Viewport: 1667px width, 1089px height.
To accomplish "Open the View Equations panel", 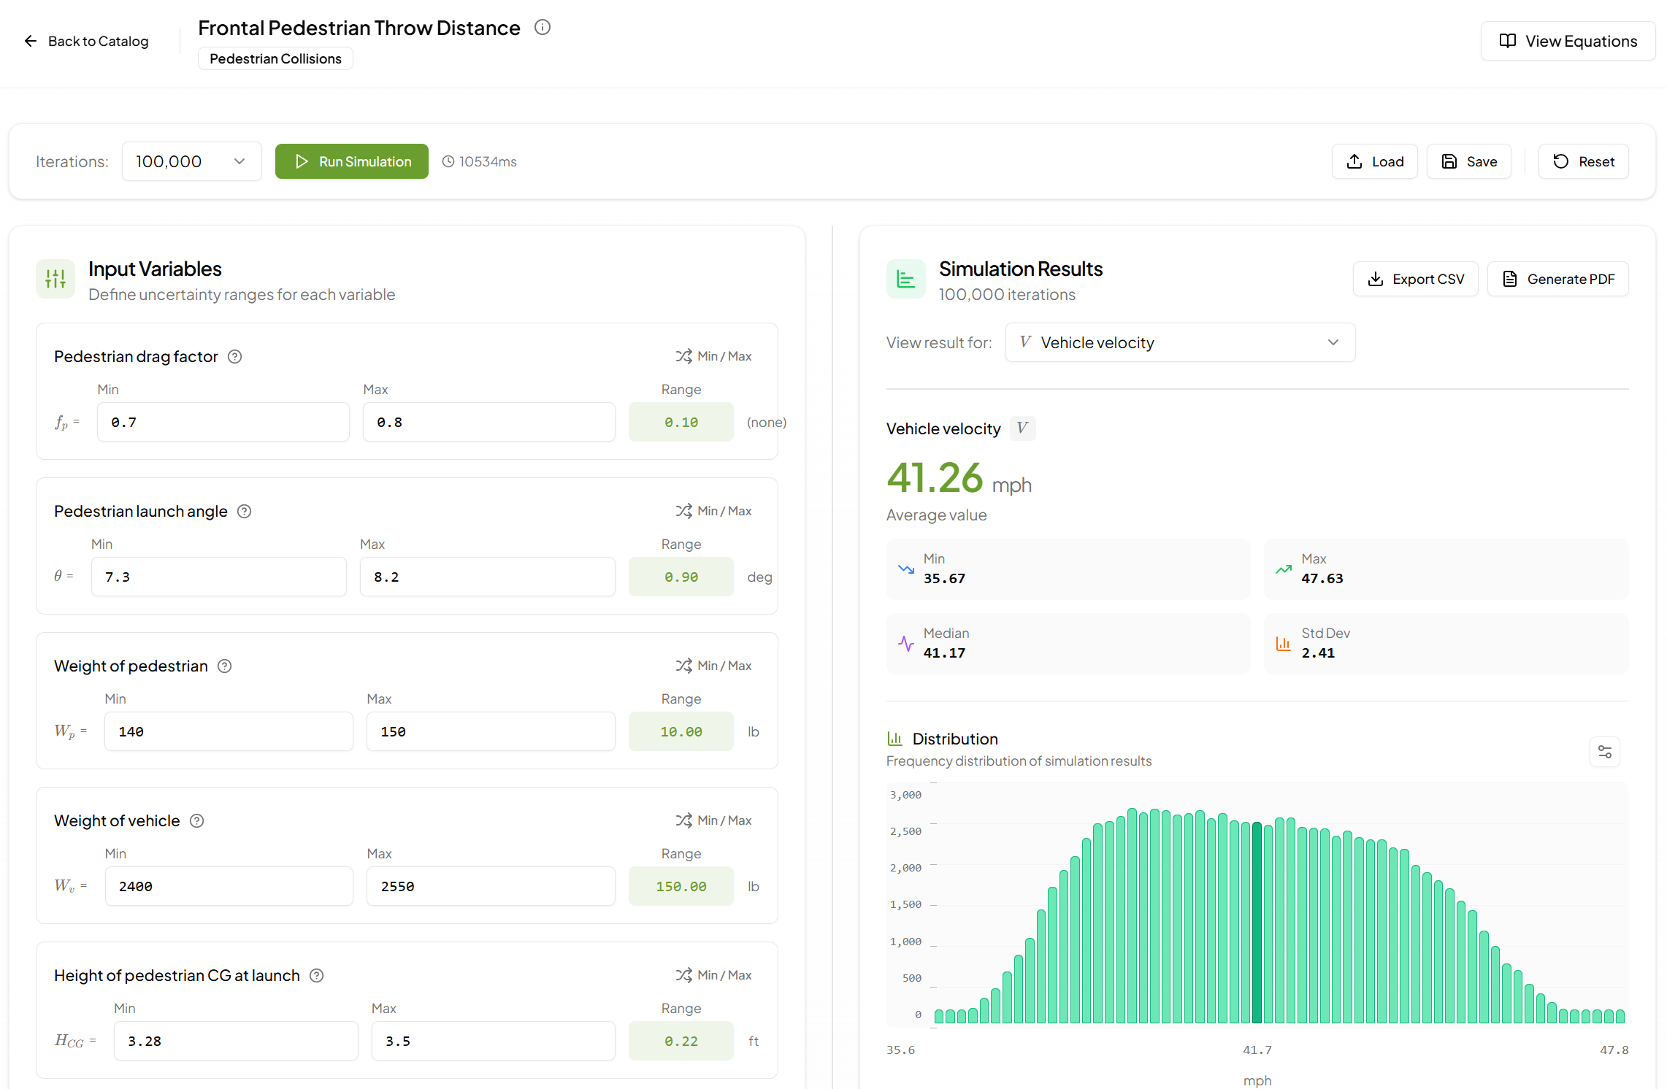I will 1568,40.
